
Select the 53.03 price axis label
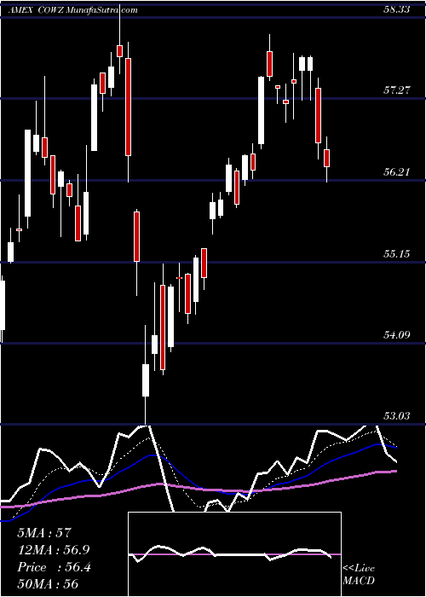(x=397, y=416)
